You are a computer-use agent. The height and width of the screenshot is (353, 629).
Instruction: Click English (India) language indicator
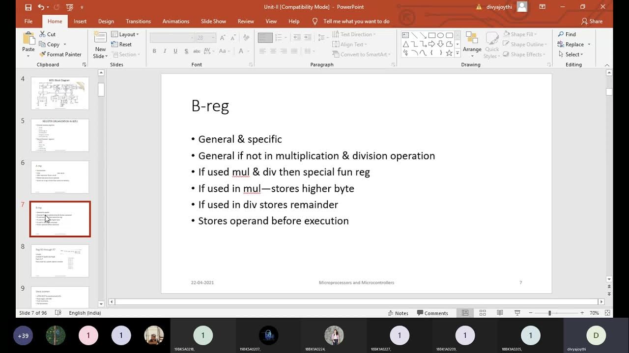85,313
